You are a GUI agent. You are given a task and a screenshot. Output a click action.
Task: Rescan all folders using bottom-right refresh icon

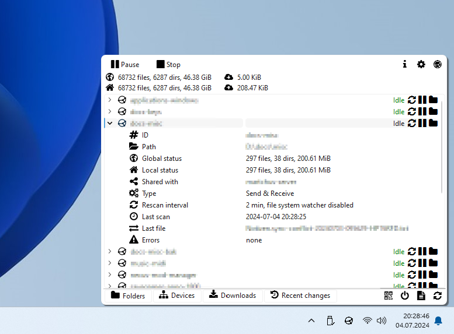click(437, 296)
